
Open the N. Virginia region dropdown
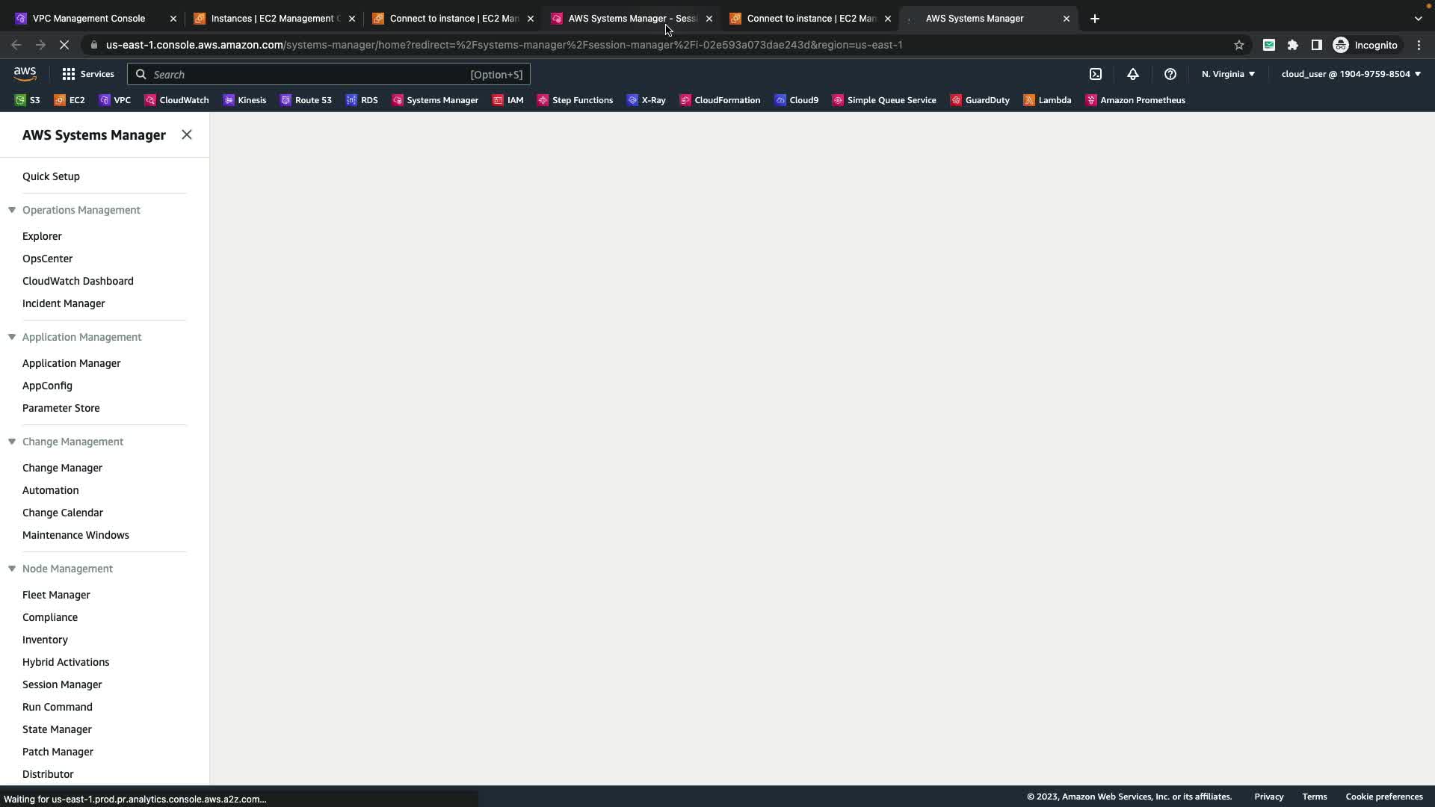(x=1228, y=74)
